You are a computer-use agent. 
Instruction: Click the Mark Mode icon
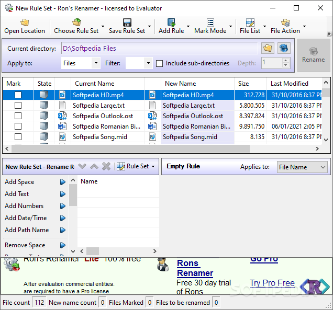tap(210, 22)
